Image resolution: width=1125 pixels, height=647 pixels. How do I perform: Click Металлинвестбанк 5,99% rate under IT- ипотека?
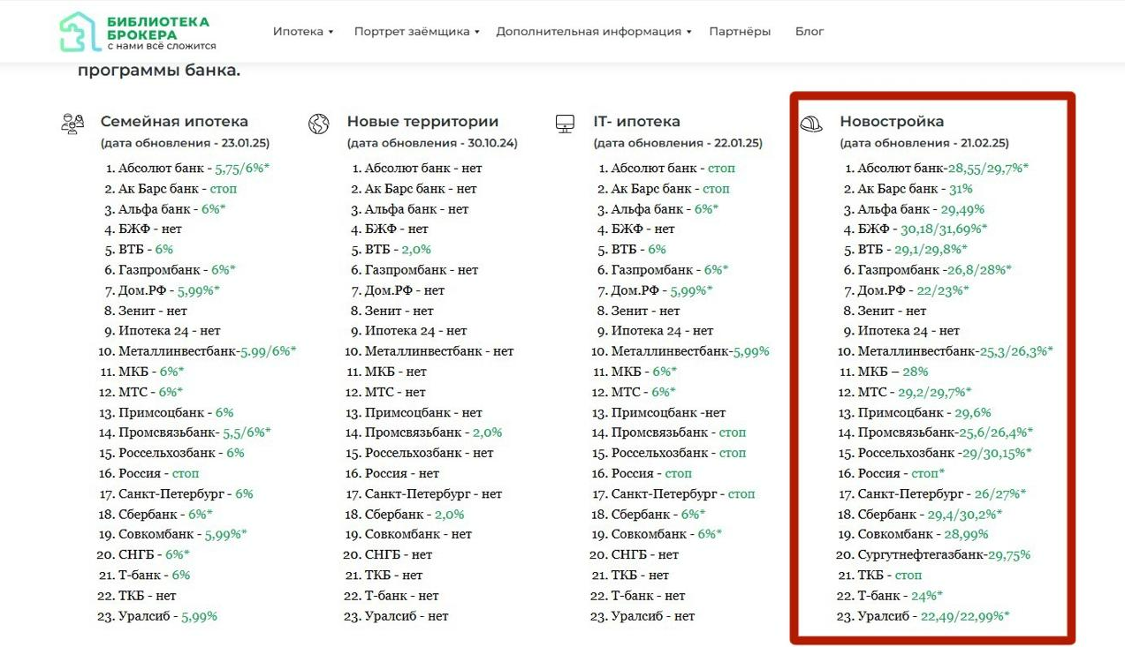tap(751, 351)
